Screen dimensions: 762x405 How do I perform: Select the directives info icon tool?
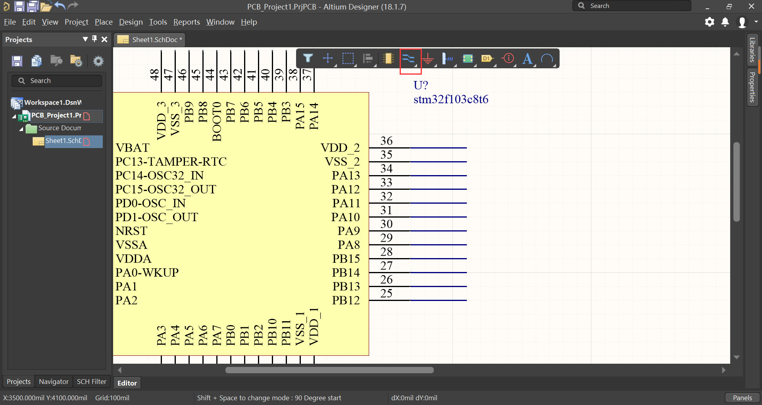point(508,59)
